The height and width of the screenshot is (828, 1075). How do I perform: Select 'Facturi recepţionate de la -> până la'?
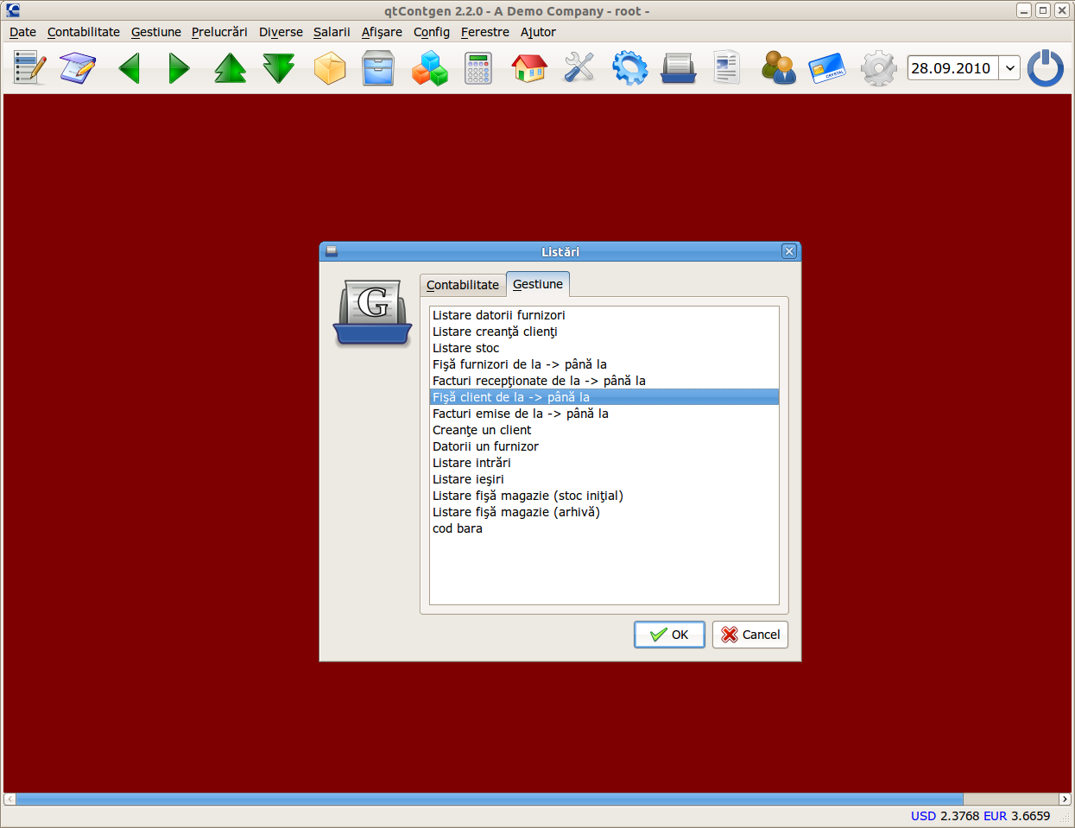click(x=604, y=381)
